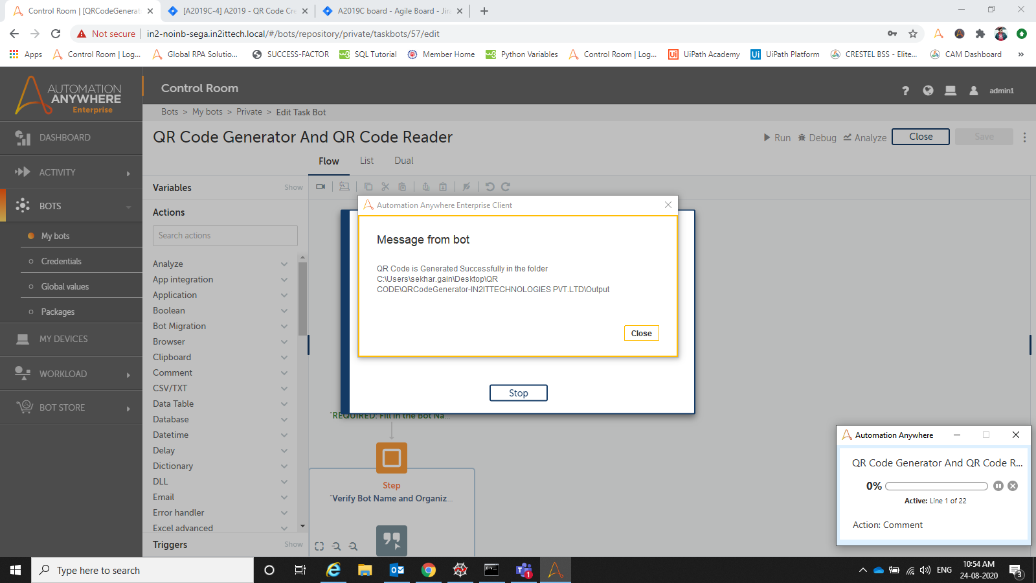The image size is (1036, 583).
Task: Cancel bot run with the X icon
Action: click(x=1013, y=486)
